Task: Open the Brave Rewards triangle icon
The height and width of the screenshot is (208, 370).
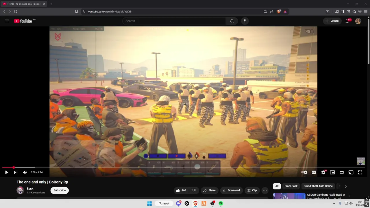Action: pos(285,12)
